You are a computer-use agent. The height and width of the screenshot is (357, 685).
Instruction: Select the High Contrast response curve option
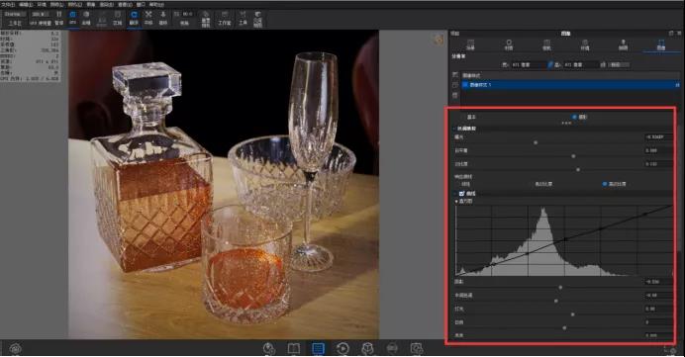[x=605, y=184]
